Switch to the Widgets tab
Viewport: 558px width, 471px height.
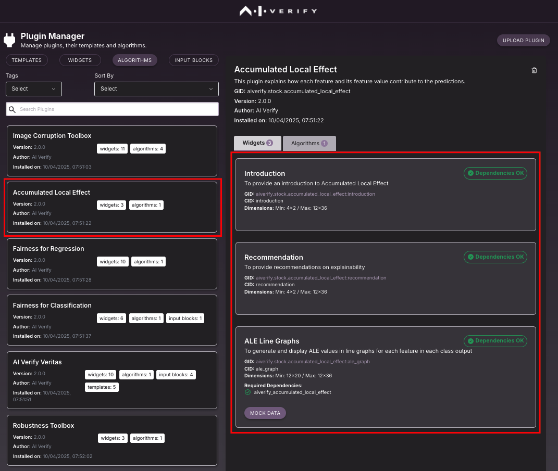(258, 143)
